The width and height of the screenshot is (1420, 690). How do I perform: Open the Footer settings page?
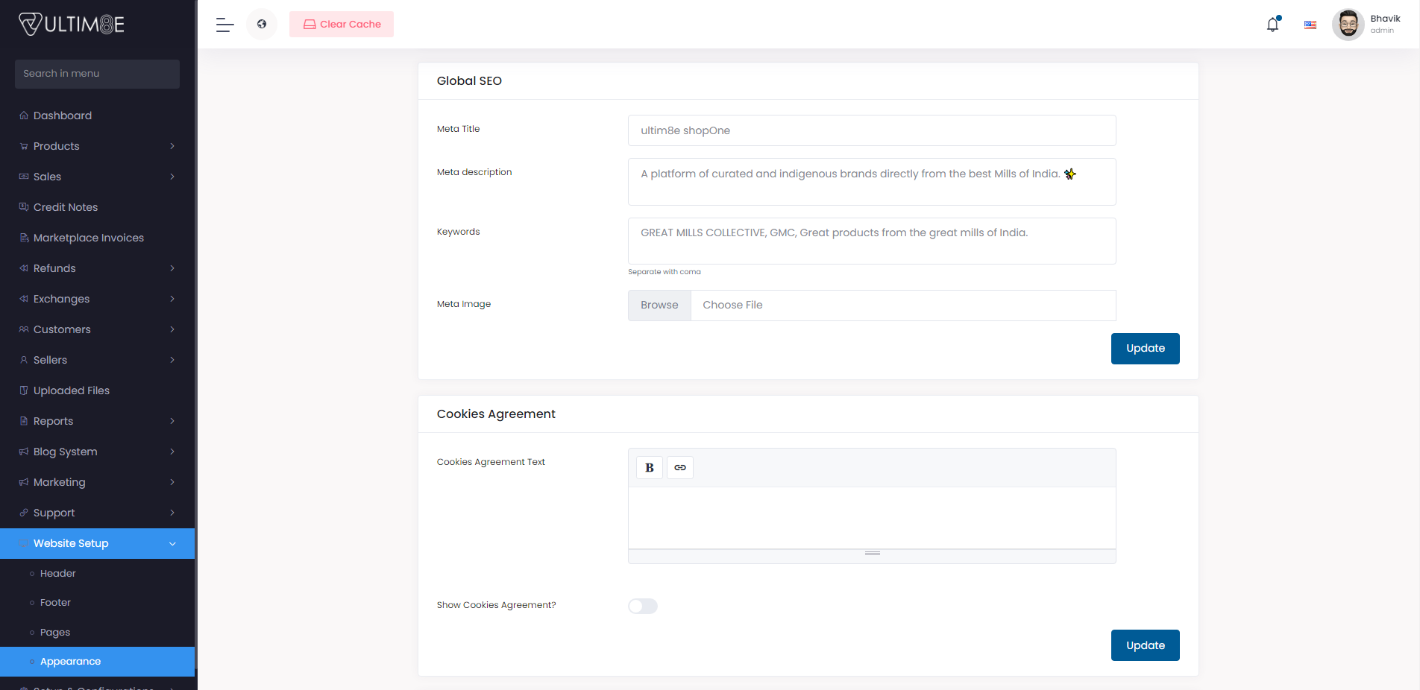[54, 602]
